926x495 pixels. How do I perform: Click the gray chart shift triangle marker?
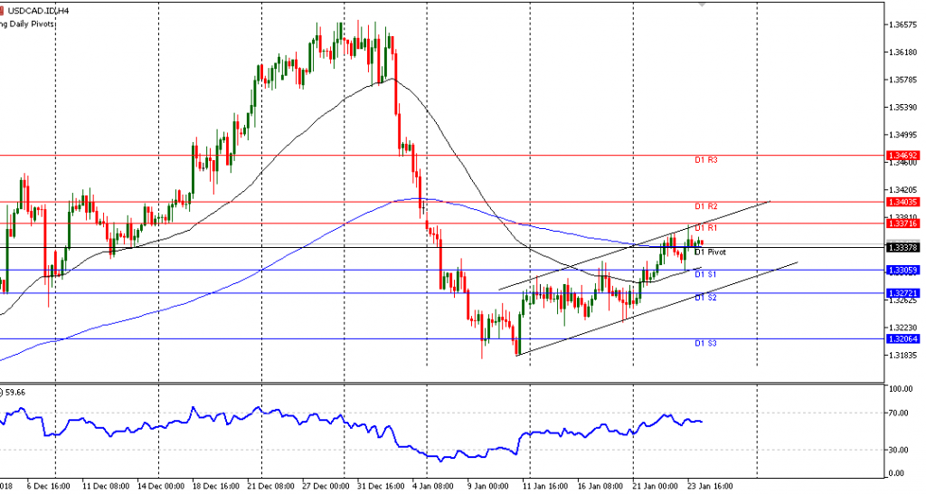(703, 5)
